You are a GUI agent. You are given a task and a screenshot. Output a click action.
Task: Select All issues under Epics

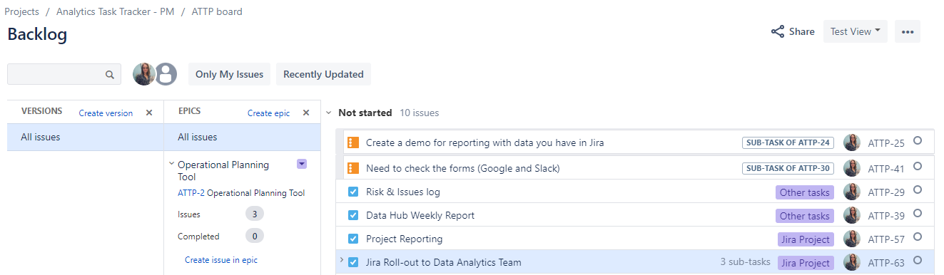click(242, 137)
